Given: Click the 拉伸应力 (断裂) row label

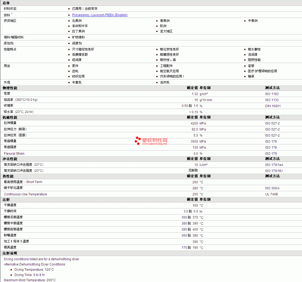Looking at the screenshot, I should tap(15, 129).
